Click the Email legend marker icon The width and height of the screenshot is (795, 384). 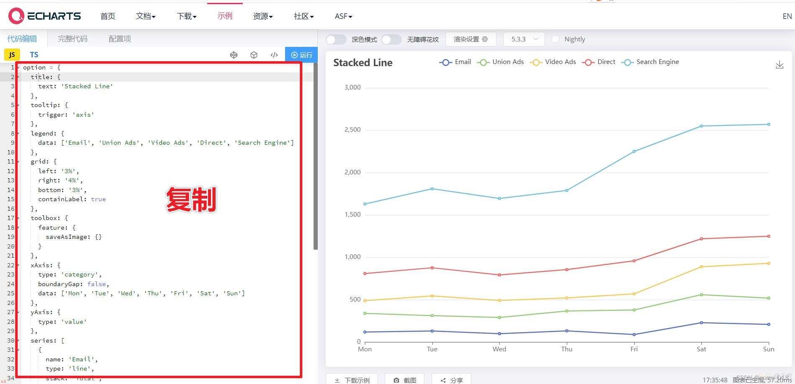pos(445,62)
